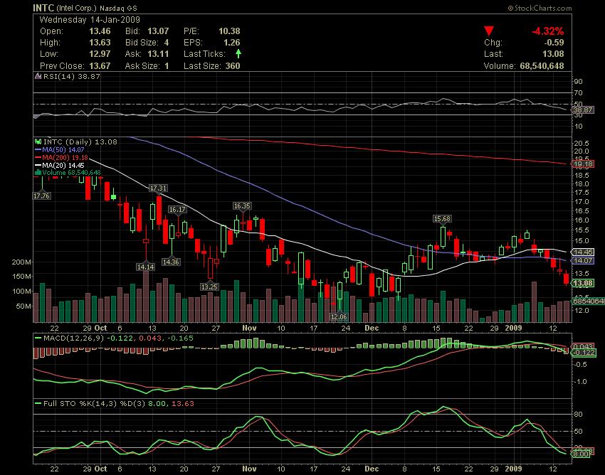Click the P/E value 10.38
Viewport: 605px width, 475px height.
click(229, 31)
